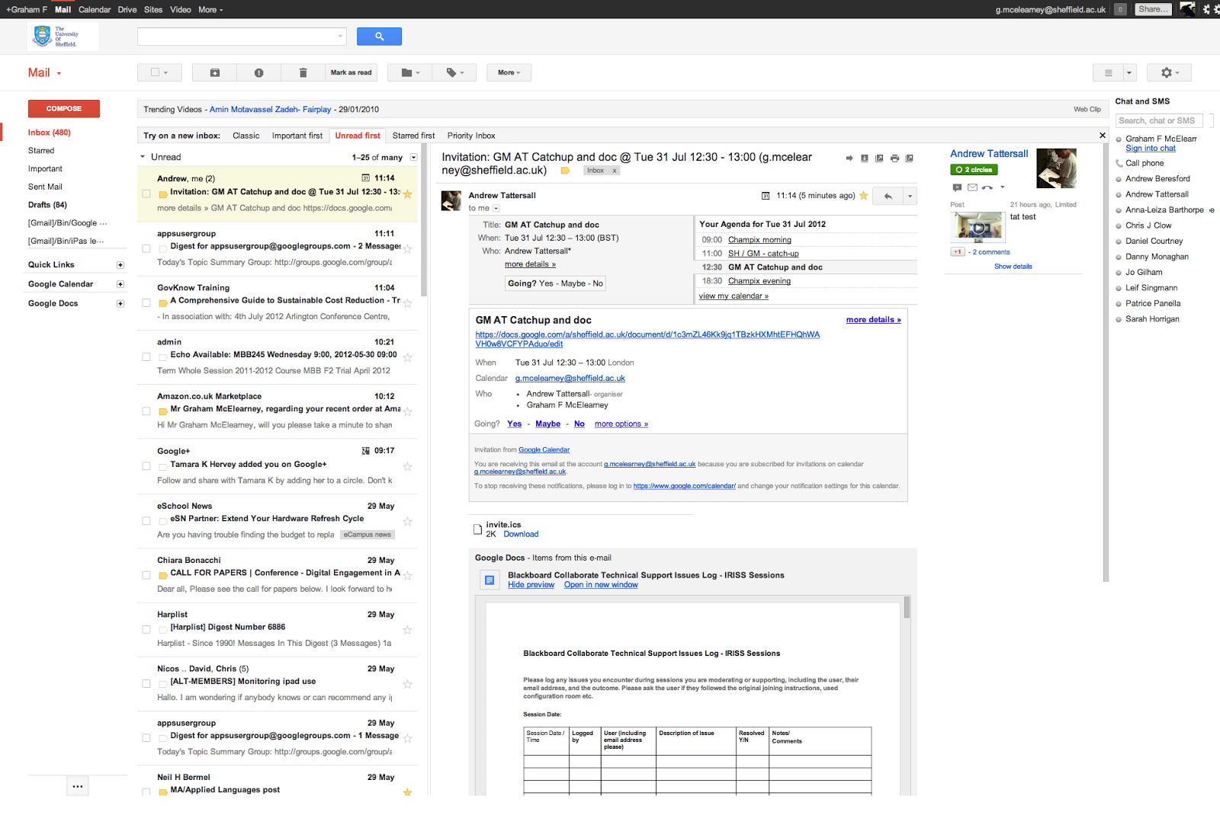The height and width of the screenshot is (828, 1220).
Task: Report spam with the exclamation icon
Action: pyautogui.click(x=258, y=72)
